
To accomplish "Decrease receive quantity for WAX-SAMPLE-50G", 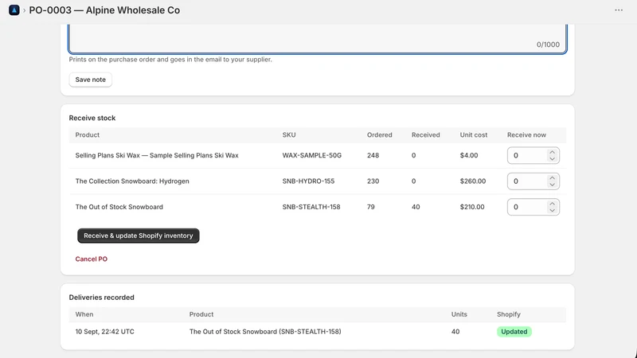I will tap(552, 158).
